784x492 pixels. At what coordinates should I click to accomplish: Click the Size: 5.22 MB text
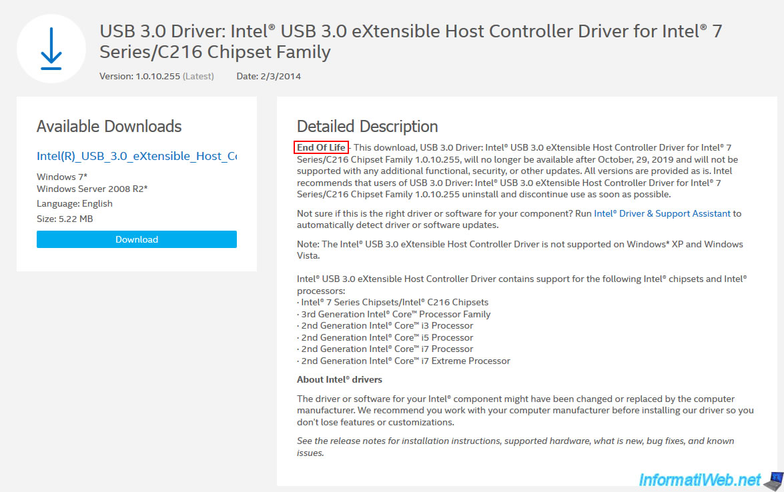pyautogui.click(x=65, y=219)
